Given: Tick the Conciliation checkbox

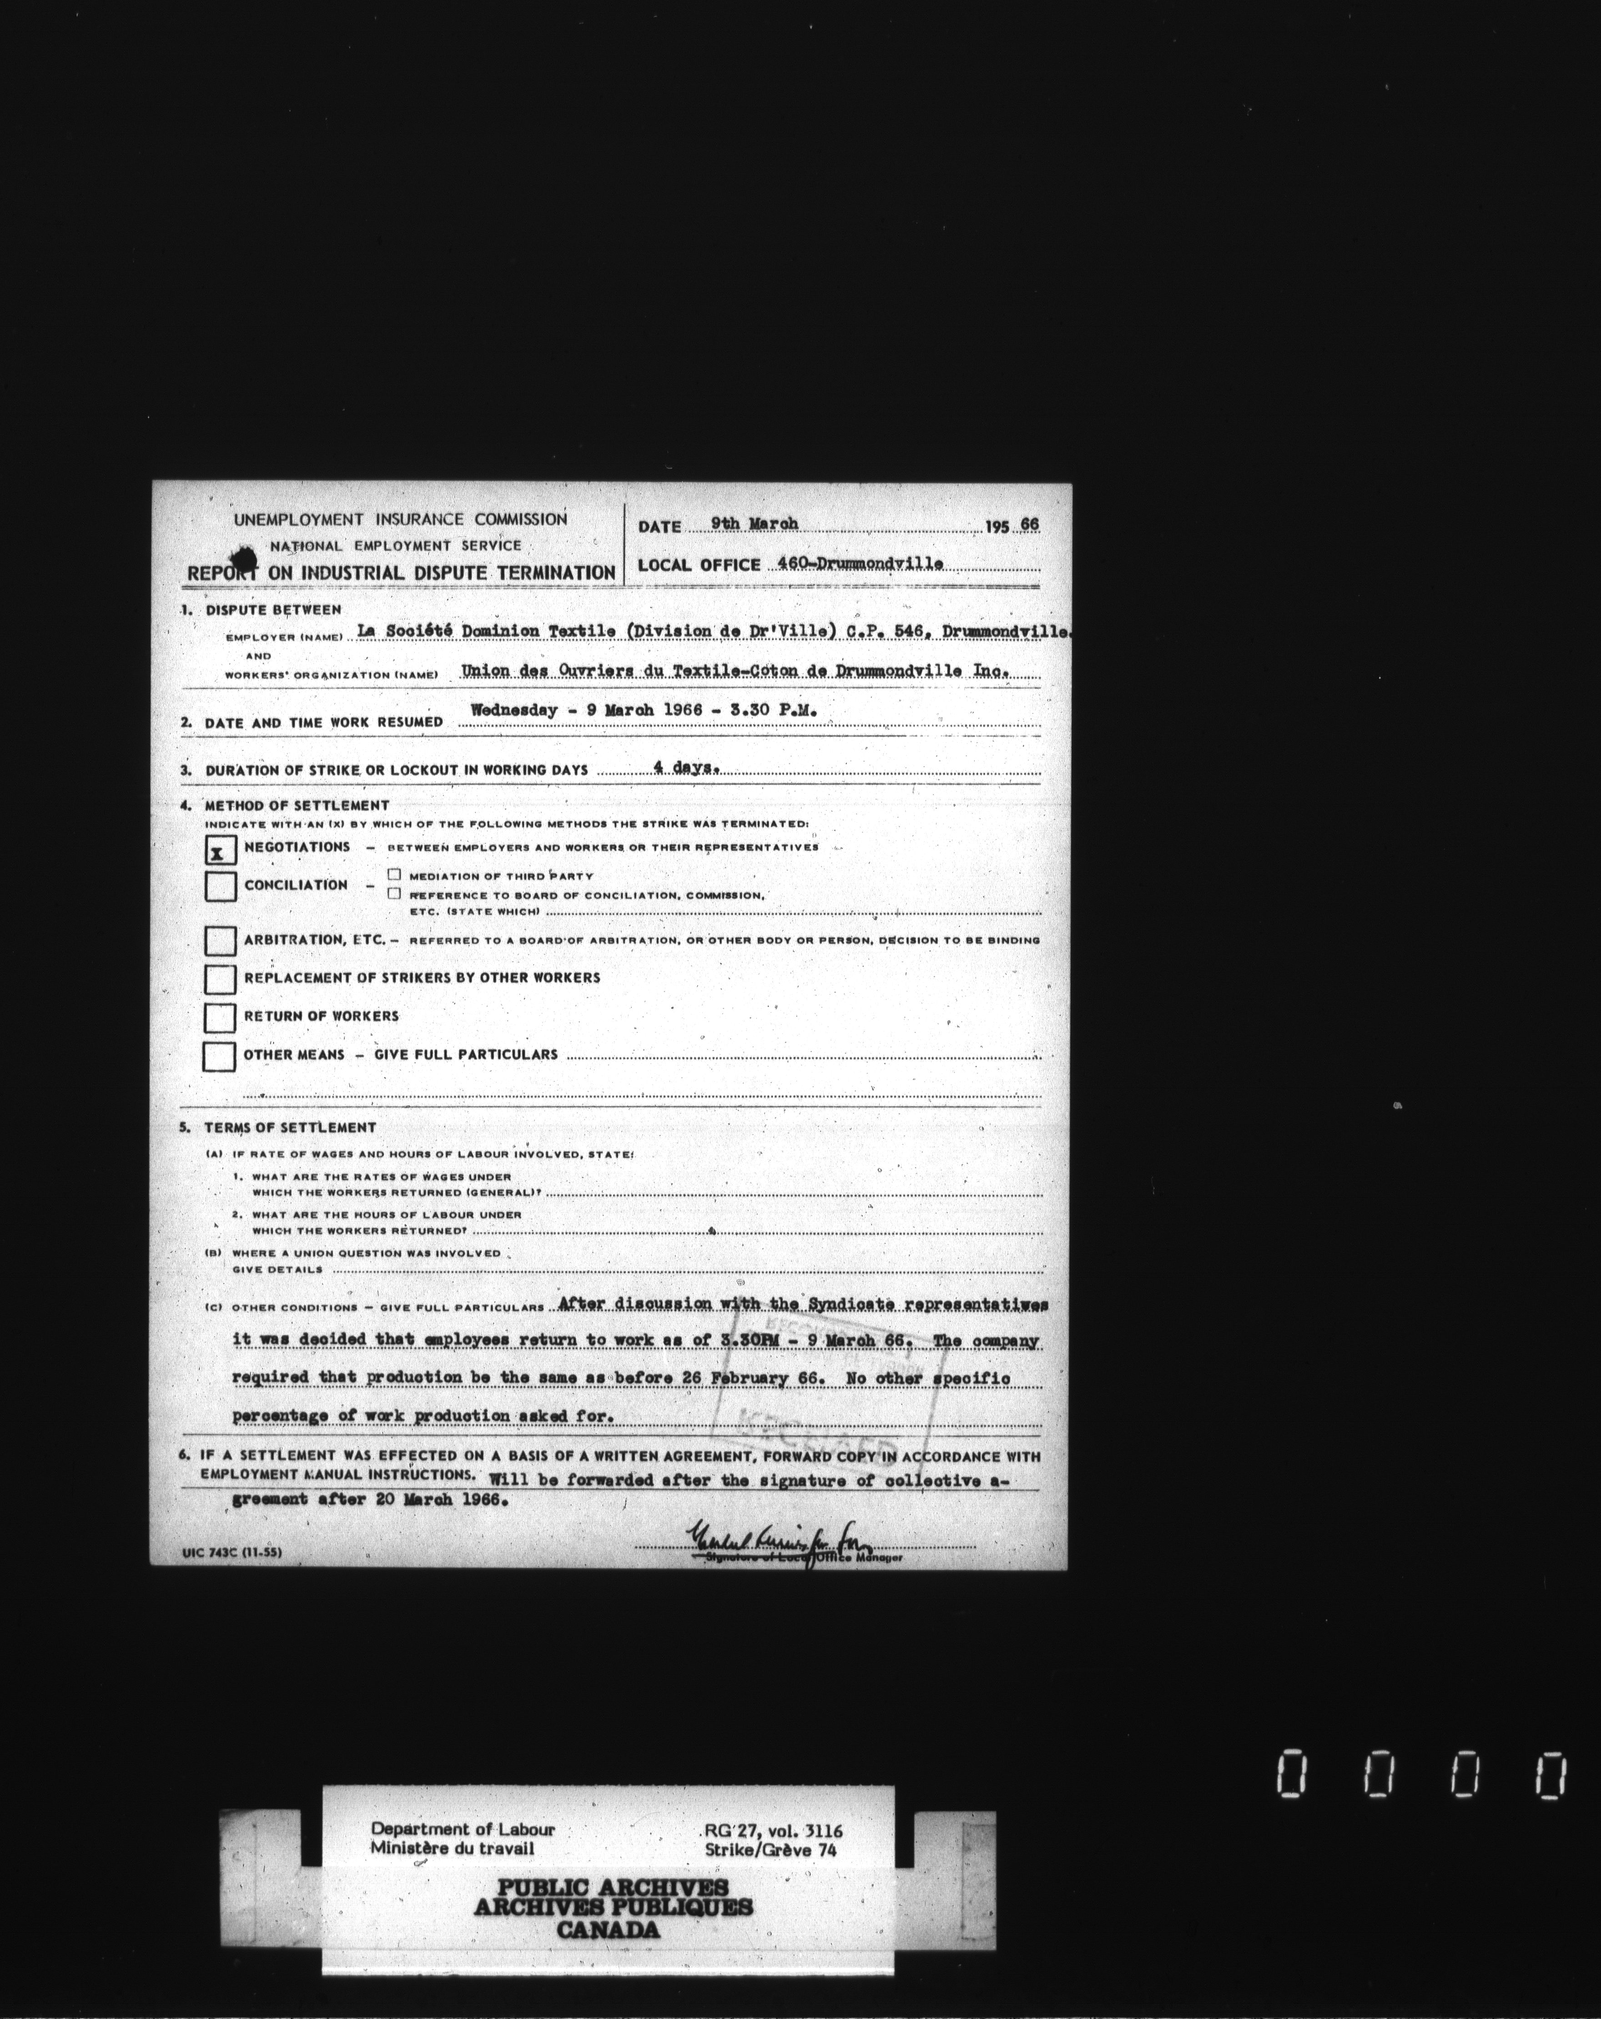Looking at the screenshot, I should click(220, 886).
